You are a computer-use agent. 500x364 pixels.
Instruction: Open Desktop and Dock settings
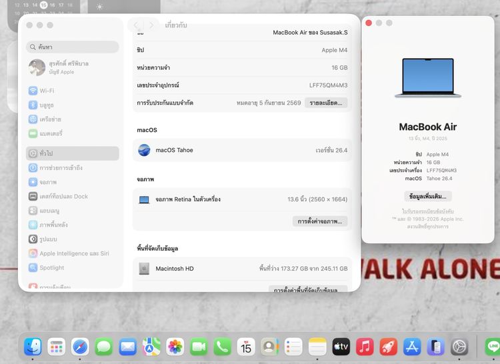(73, 197)
